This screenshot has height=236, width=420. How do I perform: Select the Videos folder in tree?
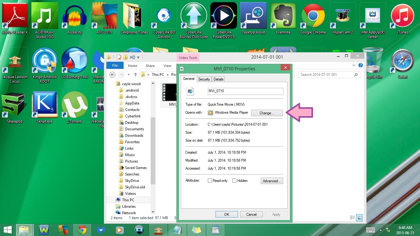(x=130, y=194)
